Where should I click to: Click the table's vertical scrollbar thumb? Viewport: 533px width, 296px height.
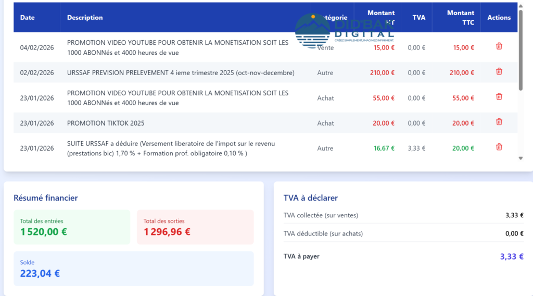click(521, 51)
